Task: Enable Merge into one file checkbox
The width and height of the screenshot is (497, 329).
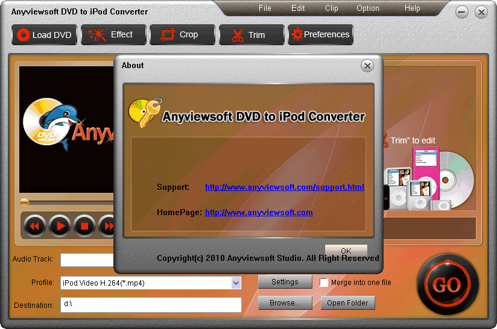Action: (324, 283)
